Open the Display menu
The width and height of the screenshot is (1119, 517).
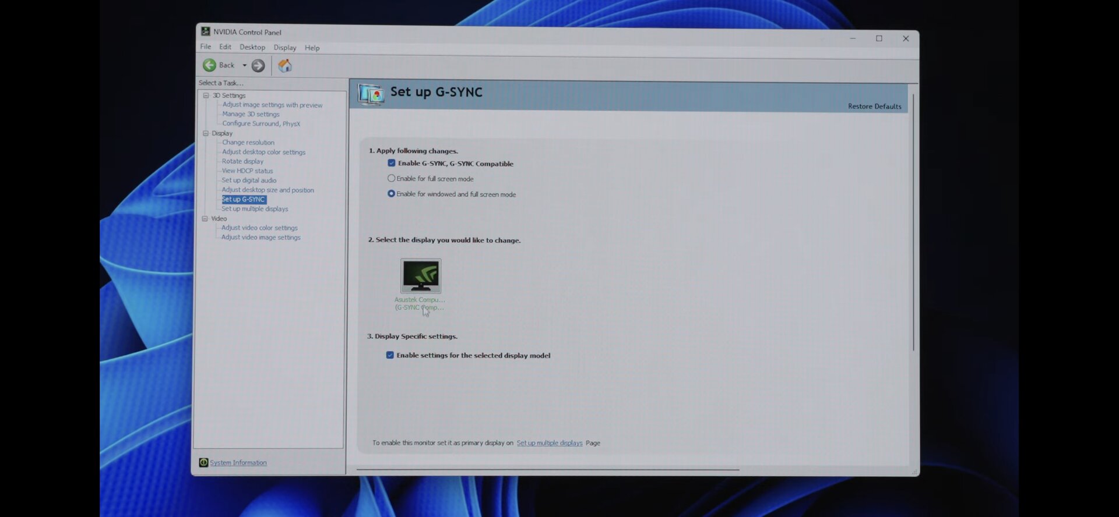coord(285,48)
